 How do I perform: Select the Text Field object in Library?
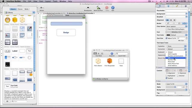click(29, 51)
